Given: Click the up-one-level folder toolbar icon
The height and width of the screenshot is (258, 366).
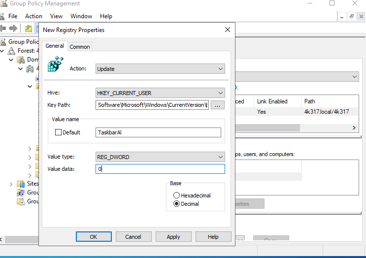Looking at the screenshot, I should coord(29,29).
